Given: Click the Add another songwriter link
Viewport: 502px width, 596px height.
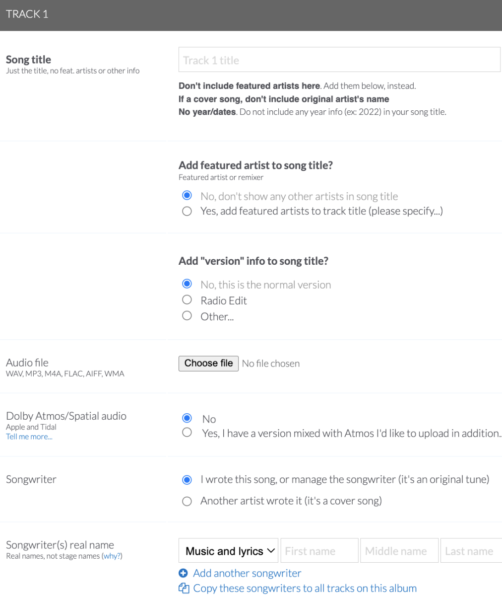Looking at the screenshot, I should 247,573.
